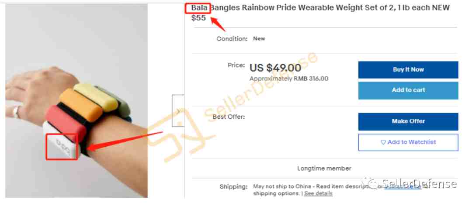Screen dimensions: 472x203
Task: Click the Approximately RMB 316.00 text
Action: [289, 79]
